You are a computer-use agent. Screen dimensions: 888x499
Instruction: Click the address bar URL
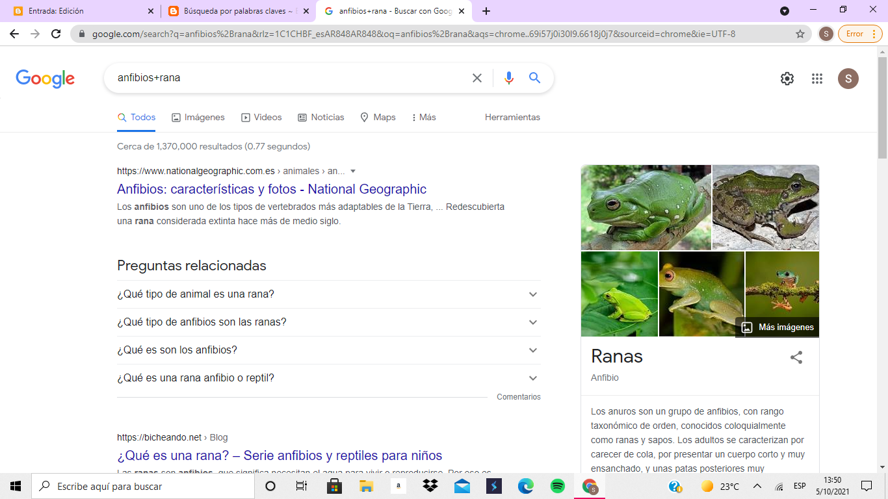pos(413,34)
